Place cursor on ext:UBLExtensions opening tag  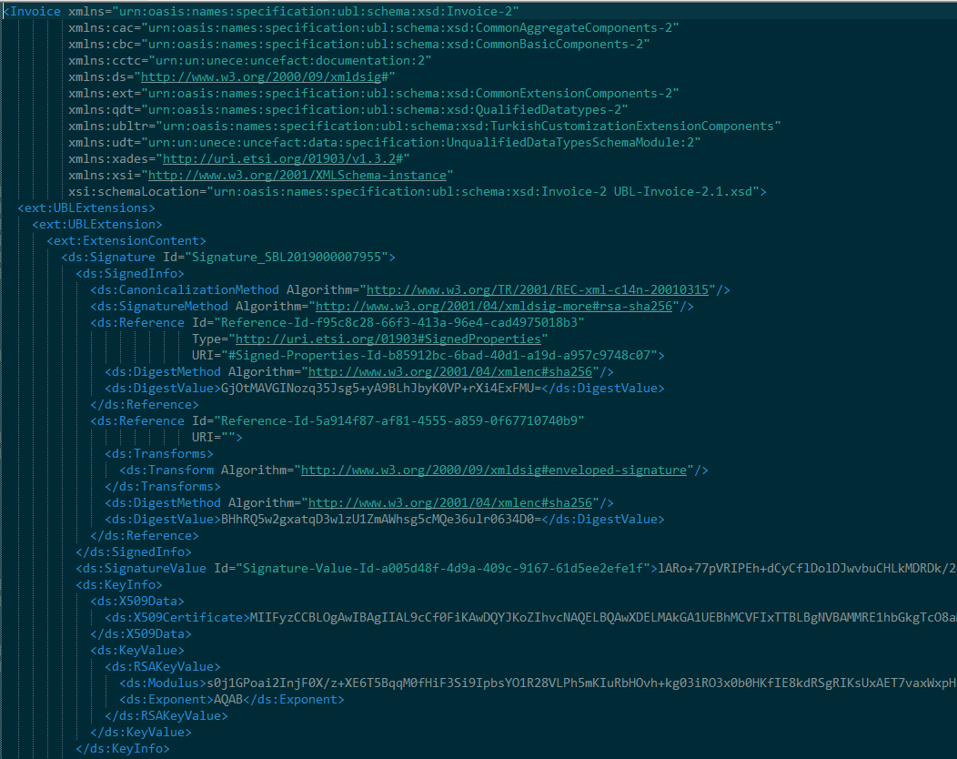pos(86,207)
